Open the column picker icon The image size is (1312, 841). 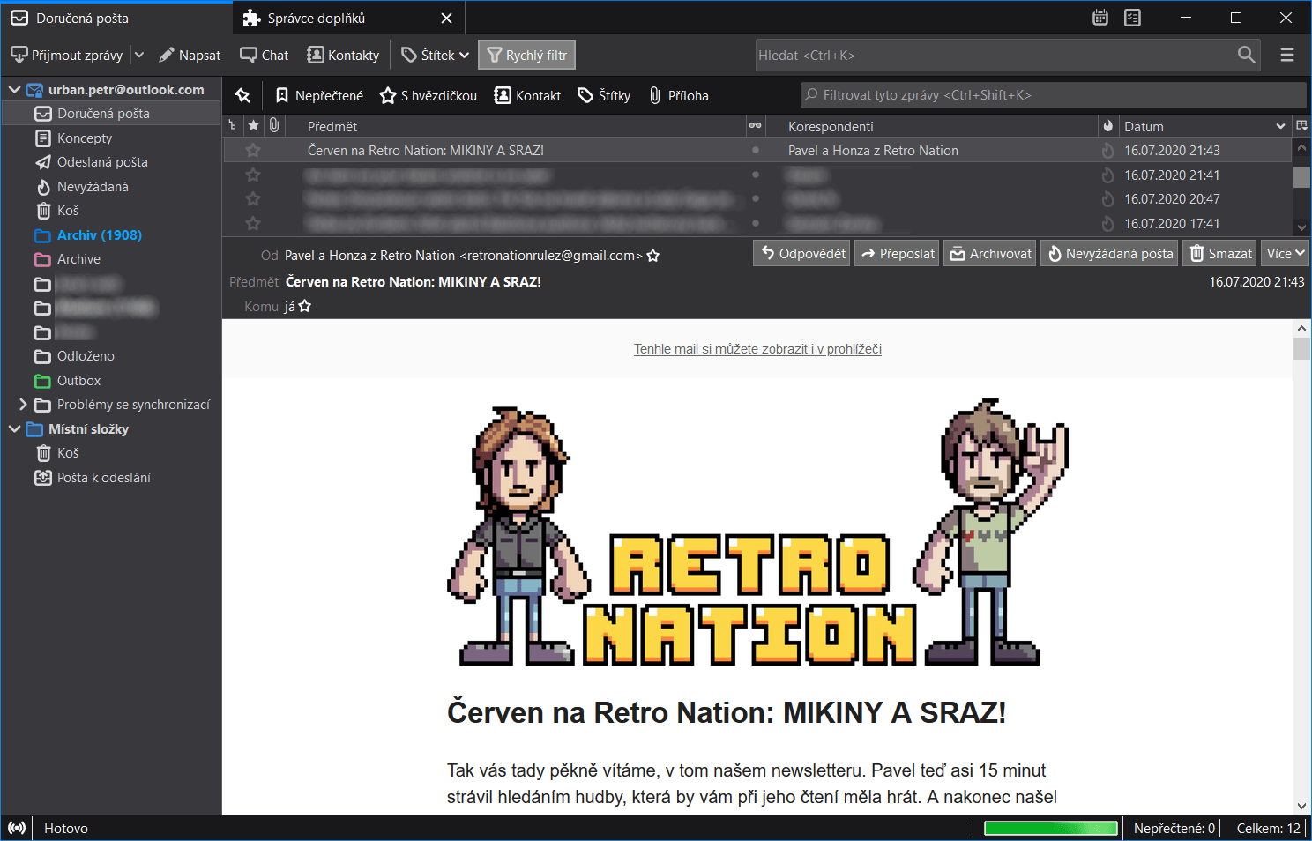click(1301, 126)
